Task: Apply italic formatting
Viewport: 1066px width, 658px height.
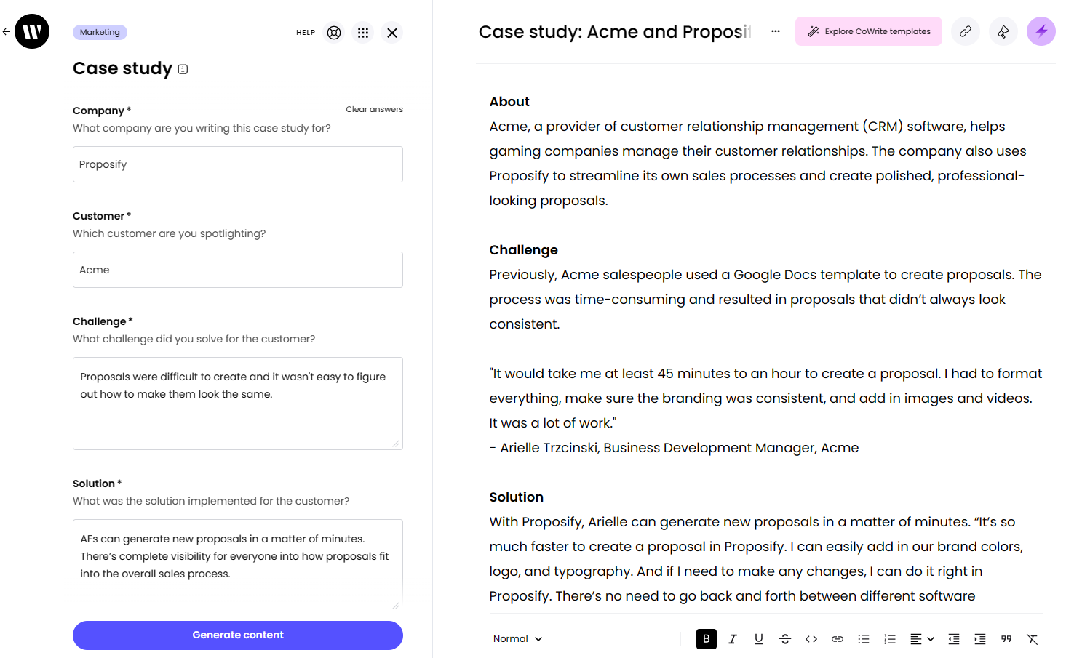Action: click(733, 639)
